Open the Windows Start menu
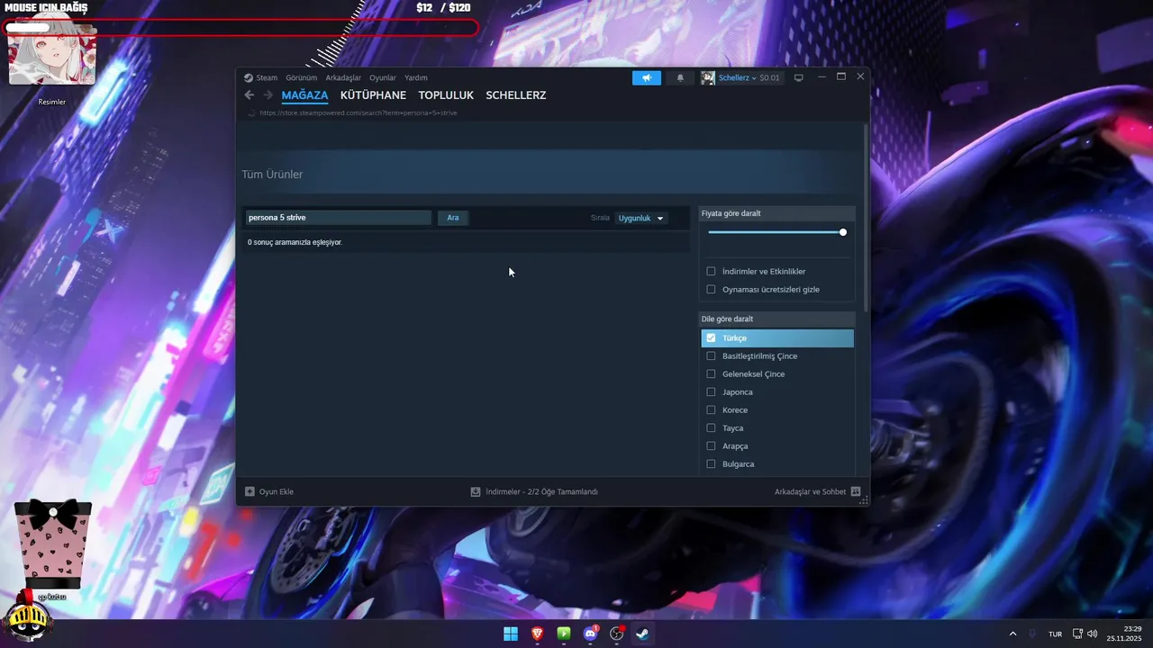Screen dimensions: 1153x648 511,634
